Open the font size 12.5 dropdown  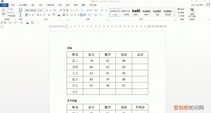pos(44,10)
